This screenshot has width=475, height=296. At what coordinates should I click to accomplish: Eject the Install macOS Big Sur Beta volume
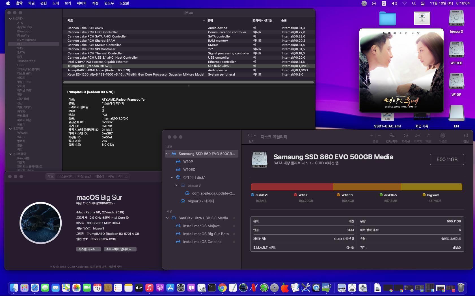point(234,234)
